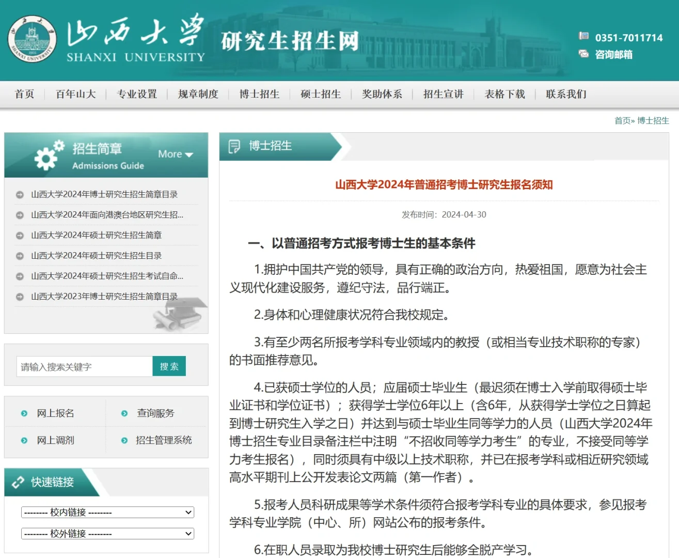The width and height of the screenshot is (679, 558).
Task: Open 山西大学2024年硕士研究生招生考试自命 link
Action: (x=107, y=276)
